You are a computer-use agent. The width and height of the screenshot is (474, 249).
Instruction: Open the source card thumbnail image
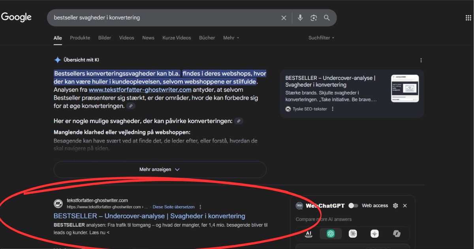pos(405,88)
